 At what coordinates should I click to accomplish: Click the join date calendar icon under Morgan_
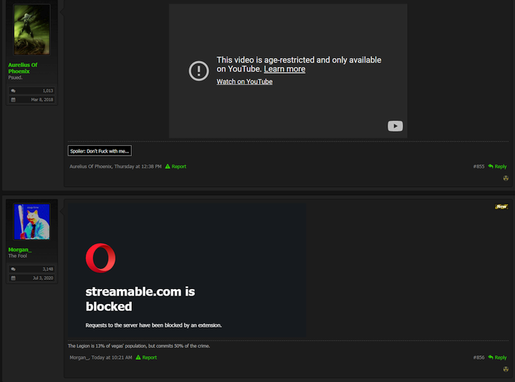(13, 278)
